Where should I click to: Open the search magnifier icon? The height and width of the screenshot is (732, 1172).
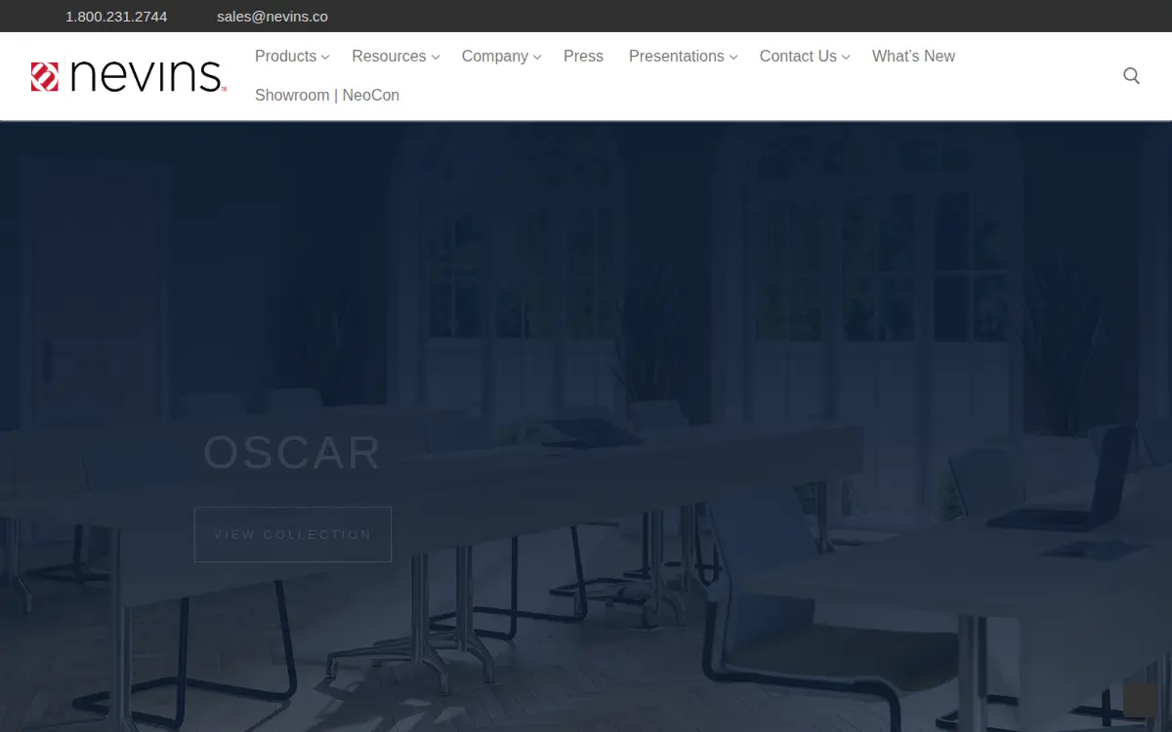coord(1131,76)
